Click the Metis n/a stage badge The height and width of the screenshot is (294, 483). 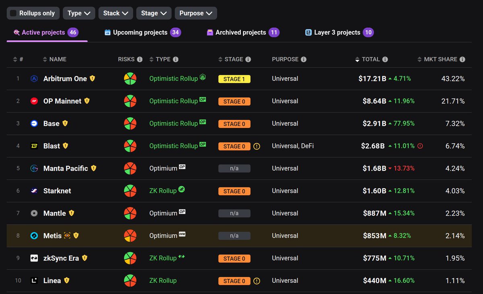(x=234, y=236)
